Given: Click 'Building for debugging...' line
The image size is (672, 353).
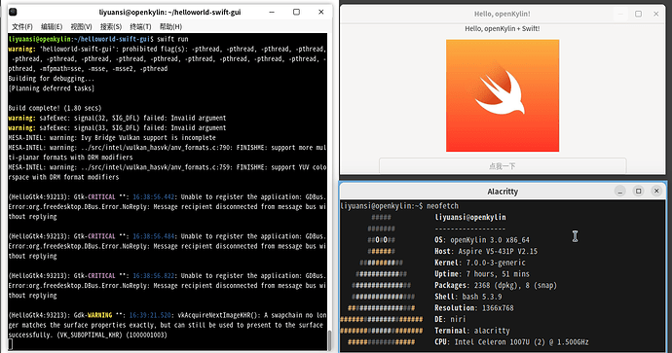Looking at the screenshot, I should click(x=51, y=79).
